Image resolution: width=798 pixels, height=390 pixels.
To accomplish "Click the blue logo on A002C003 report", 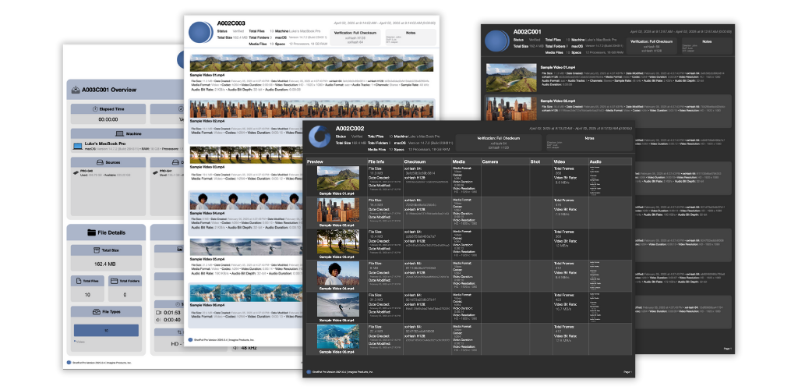I will pos(201,34).
